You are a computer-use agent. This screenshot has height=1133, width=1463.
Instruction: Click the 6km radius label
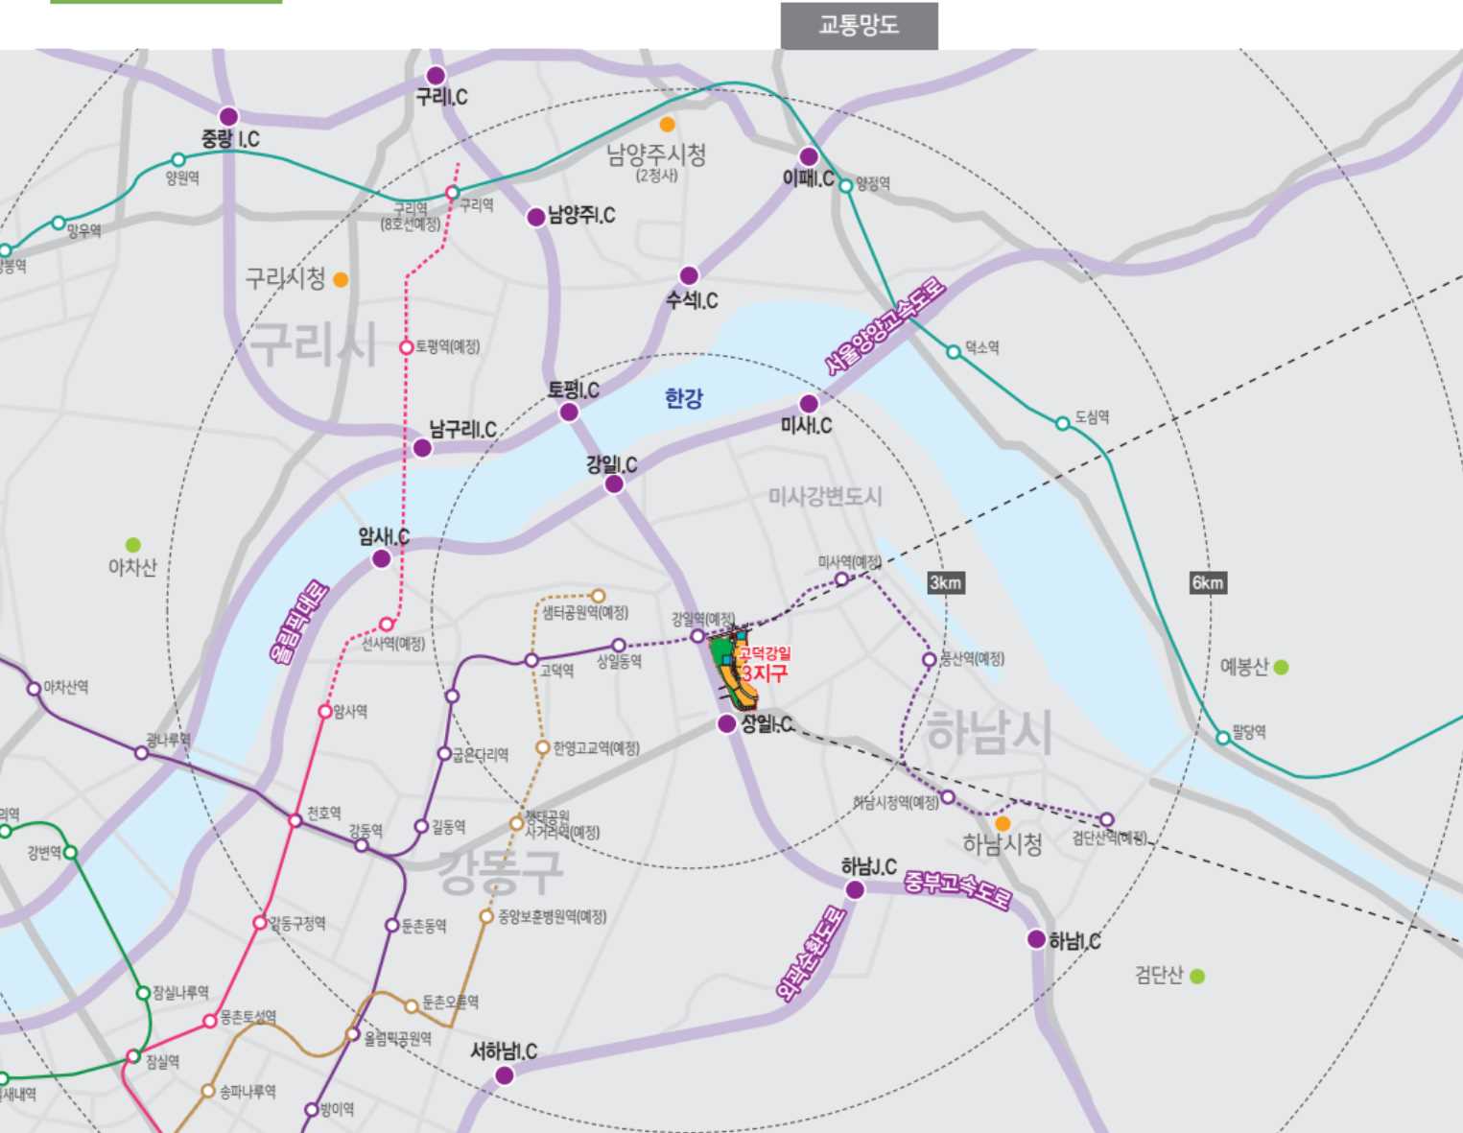tap(1208, 582)
